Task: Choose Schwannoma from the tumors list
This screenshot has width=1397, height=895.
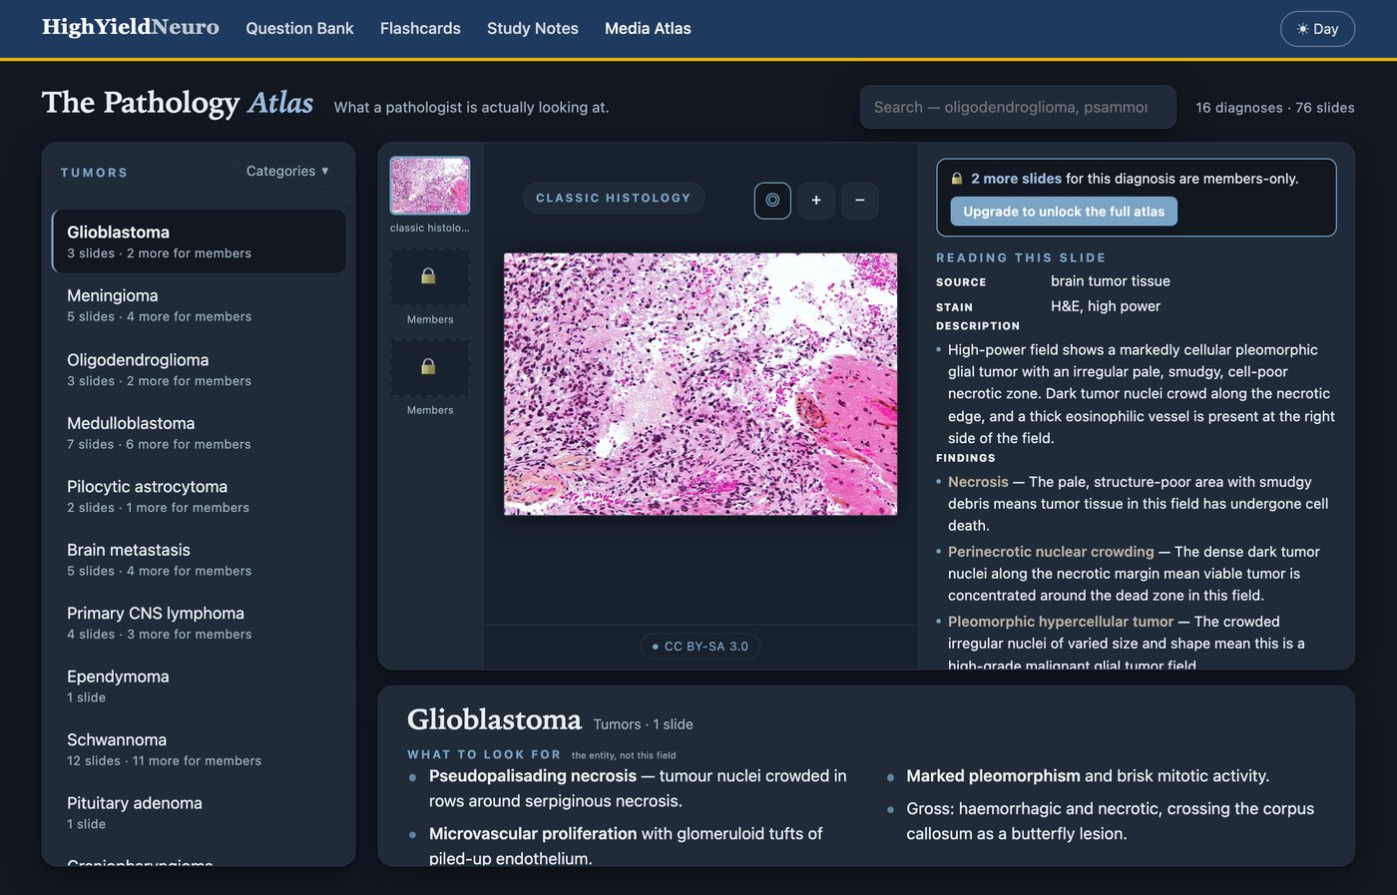Action: point(199,749)
